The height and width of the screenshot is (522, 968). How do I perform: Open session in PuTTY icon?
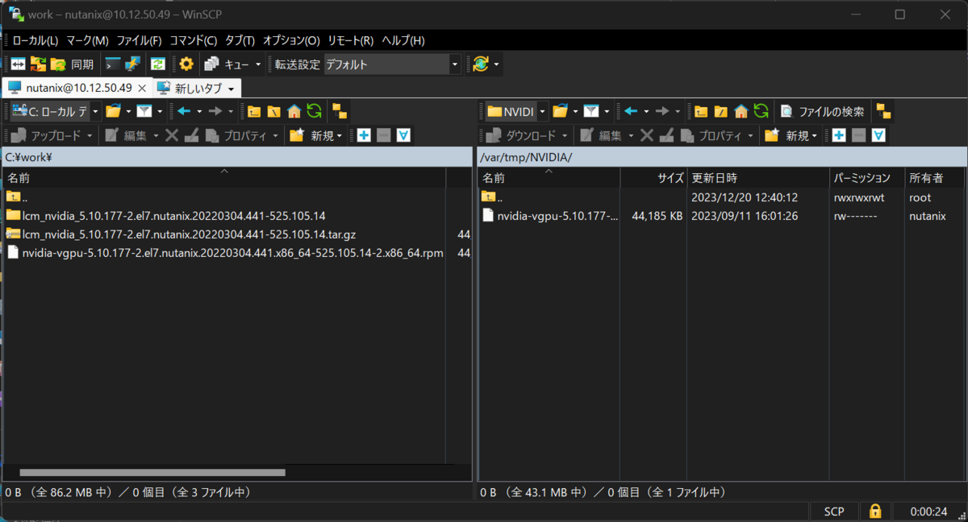point(132,64)
